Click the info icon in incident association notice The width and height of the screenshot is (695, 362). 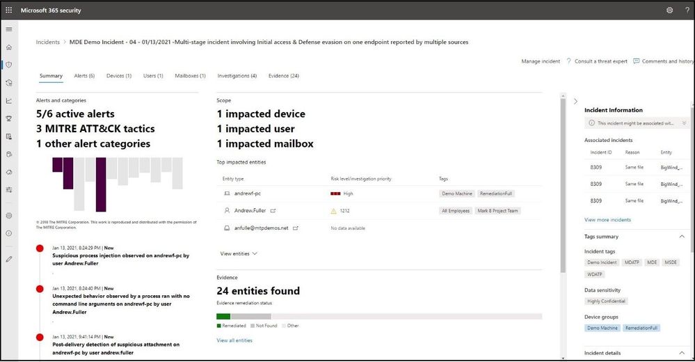[592, 123]
